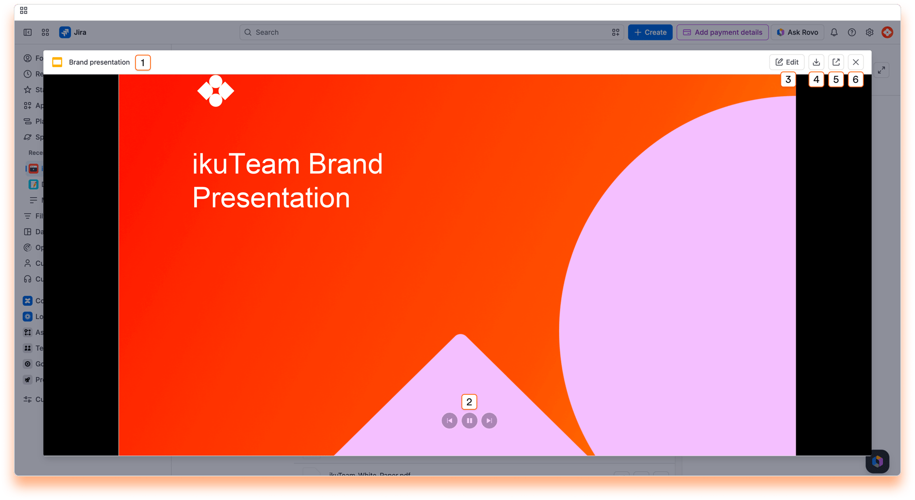Open Ask Rovo chat

[797, 32]
